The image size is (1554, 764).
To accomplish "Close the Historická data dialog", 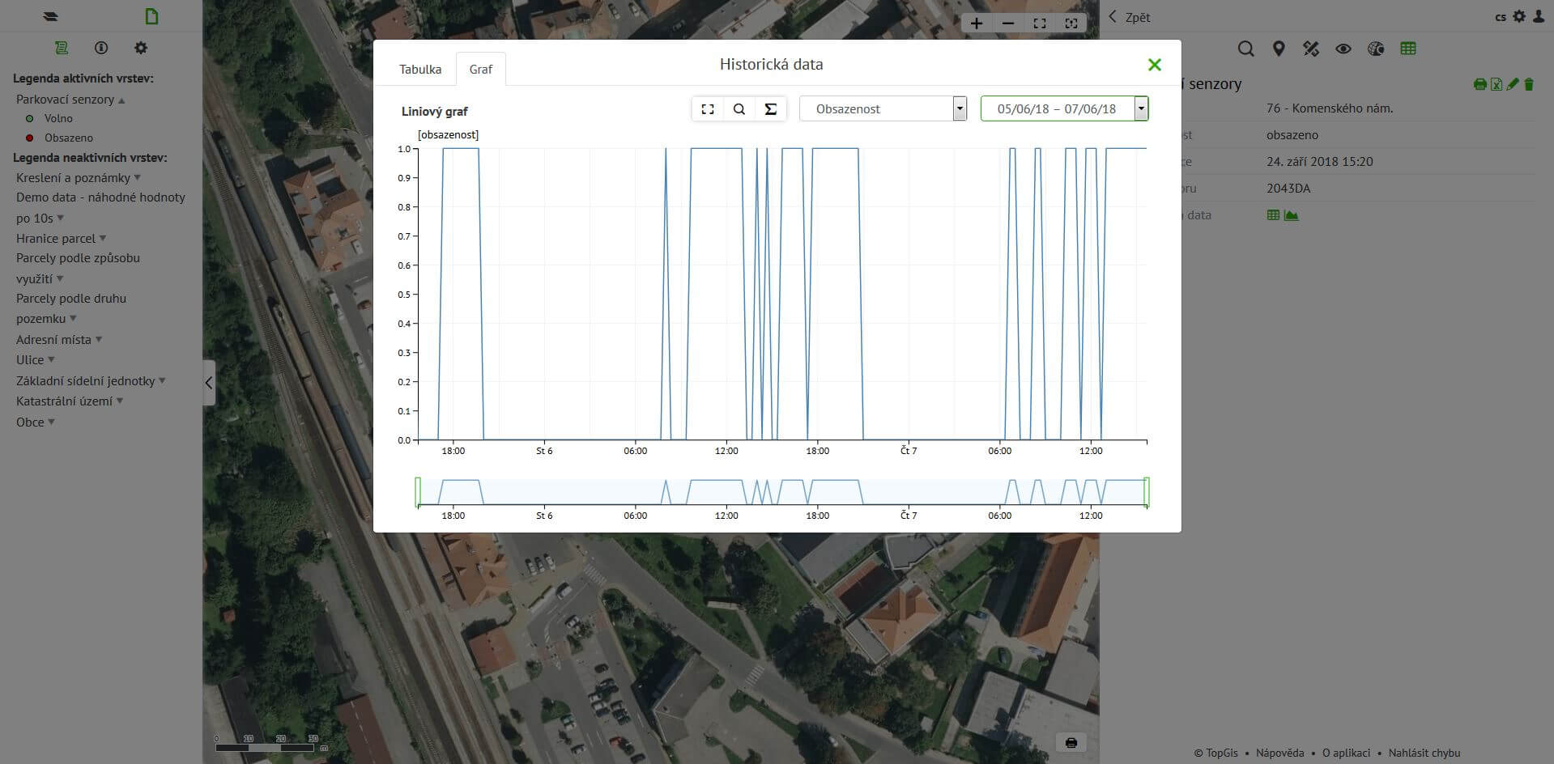I will (1155, 65).
